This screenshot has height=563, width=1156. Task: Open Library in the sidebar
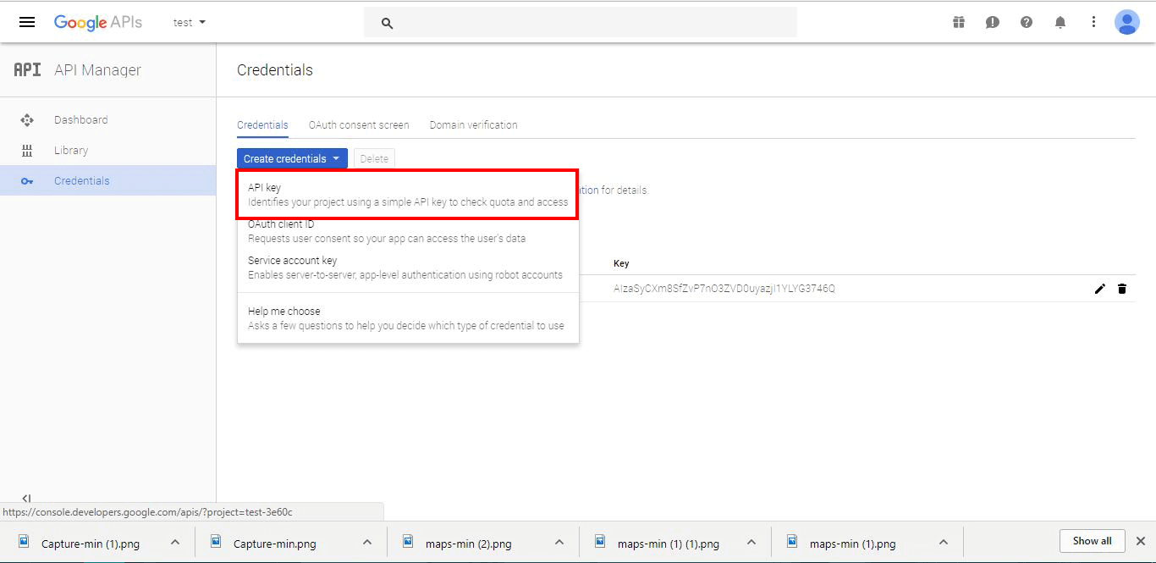pyautogui.click(x=108, y=151)
